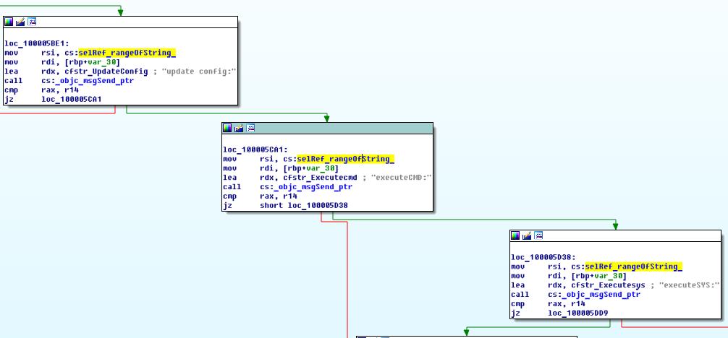Click rdx register in loc_100005CA1 block

(267, 178)
